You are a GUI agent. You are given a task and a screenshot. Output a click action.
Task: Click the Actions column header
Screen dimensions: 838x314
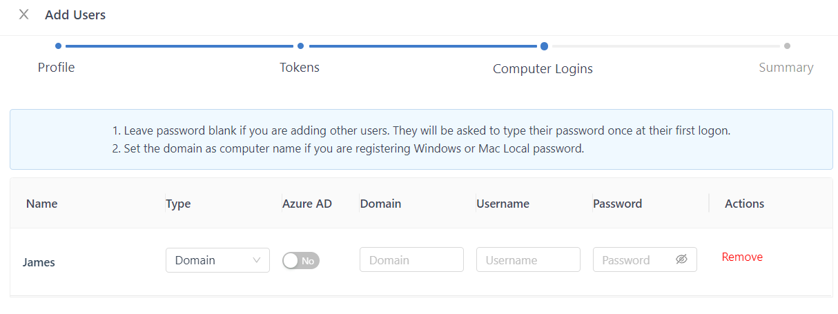(744, 204)
